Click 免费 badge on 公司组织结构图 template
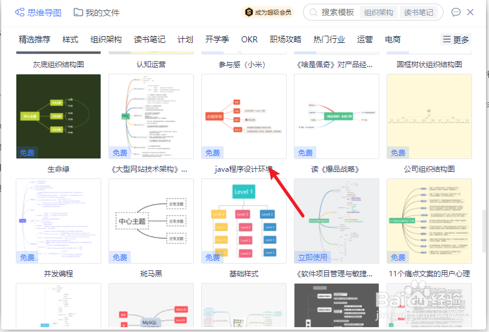 [398, 153]
